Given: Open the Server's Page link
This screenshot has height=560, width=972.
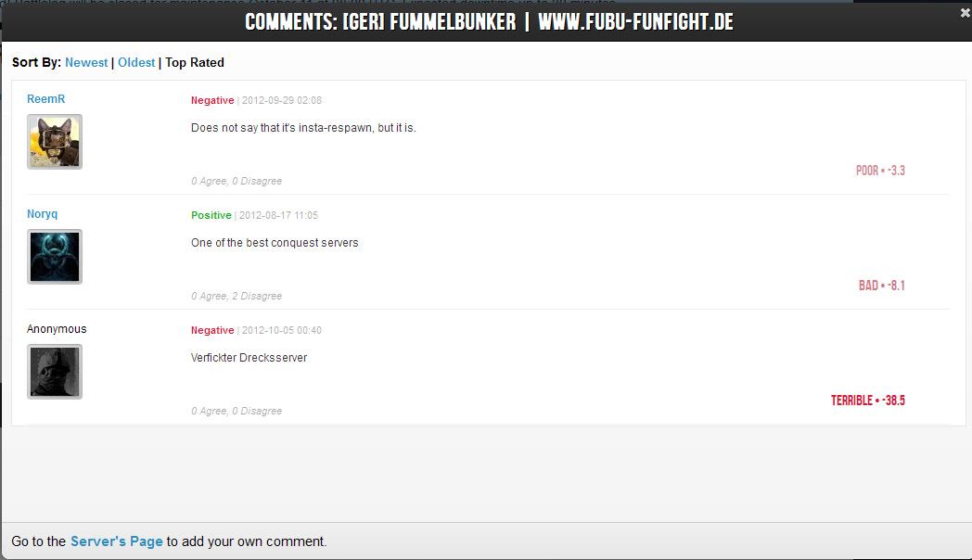Looking at the screenshot, I should coord(117,541).
